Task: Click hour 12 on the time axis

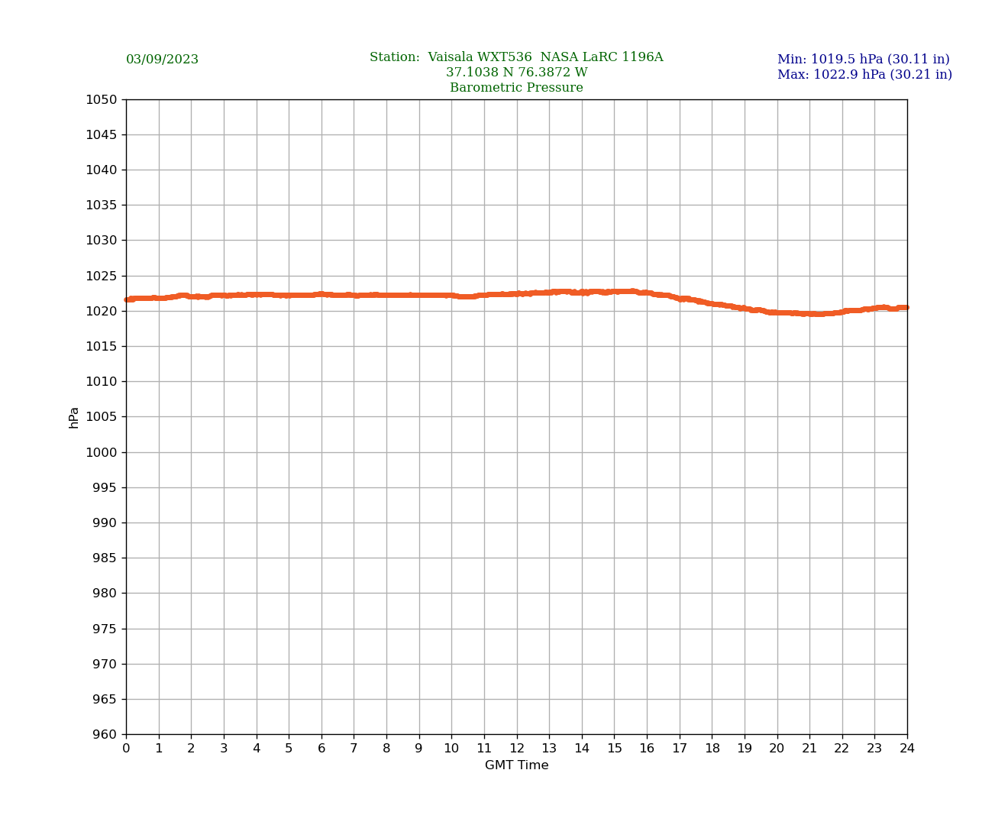Action: 517,749
